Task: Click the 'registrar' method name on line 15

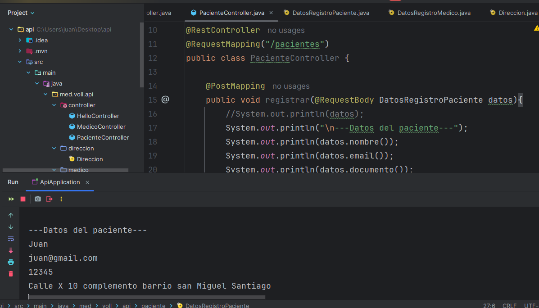Action: (288, 100)
